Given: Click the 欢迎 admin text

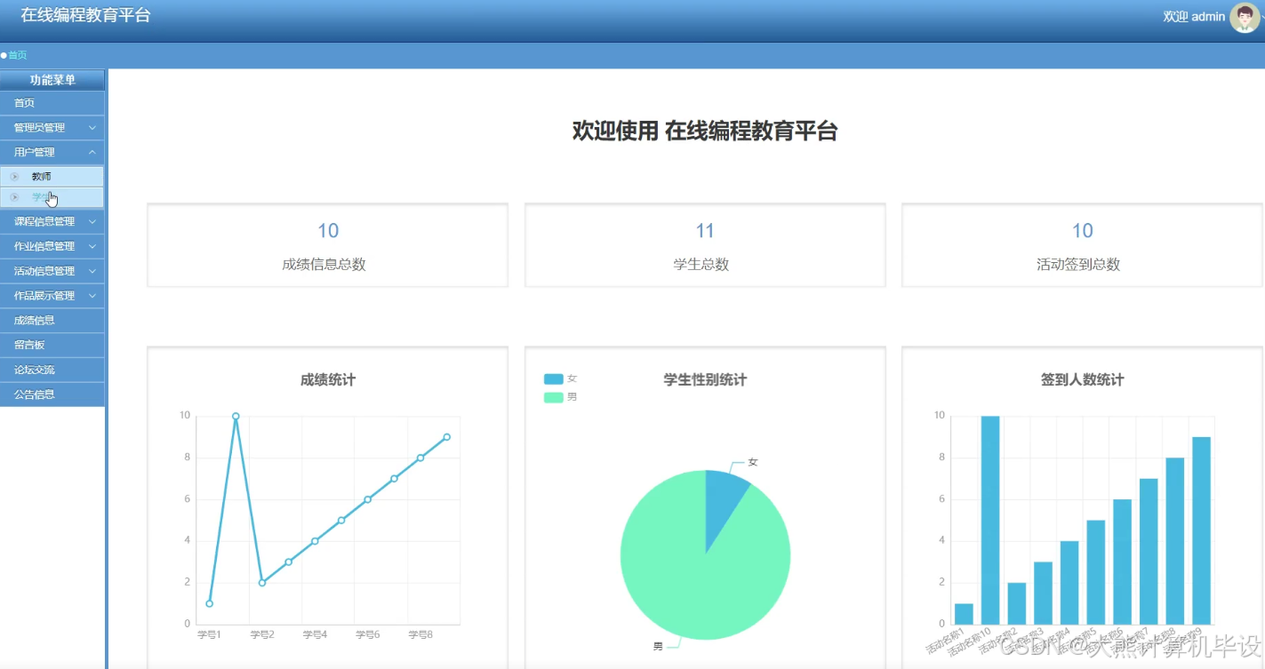Looking at the screenshot, I should click(1194, 17).
